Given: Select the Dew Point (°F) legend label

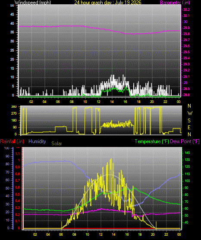Looking at the screenshot, I should point(185,141).
